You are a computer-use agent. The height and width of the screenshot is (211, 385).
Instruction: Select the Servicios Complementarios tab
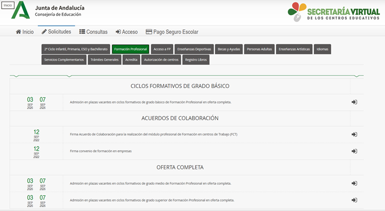point(64,60)
